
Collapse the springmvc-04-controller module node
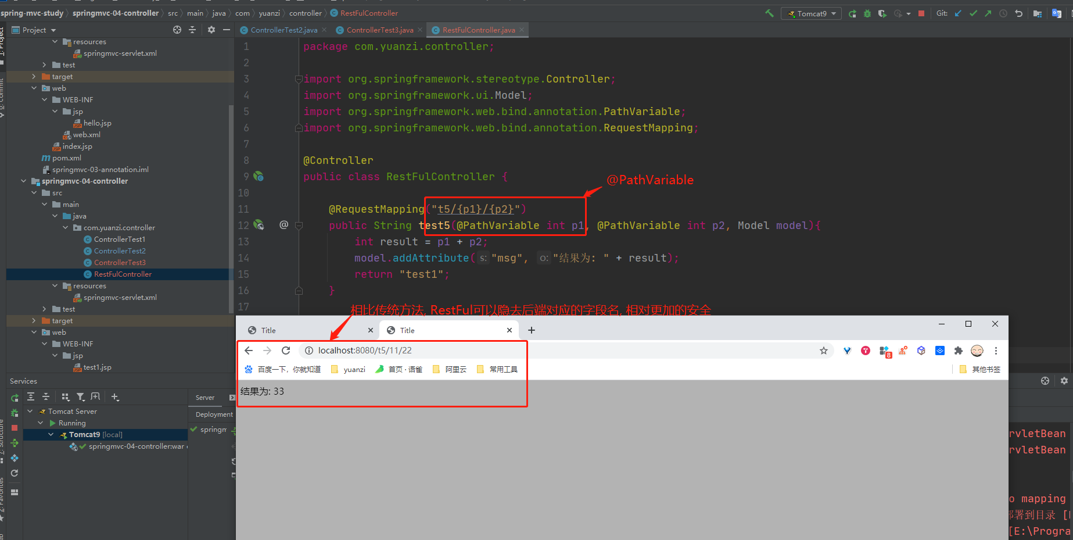[x=23, y=181]
